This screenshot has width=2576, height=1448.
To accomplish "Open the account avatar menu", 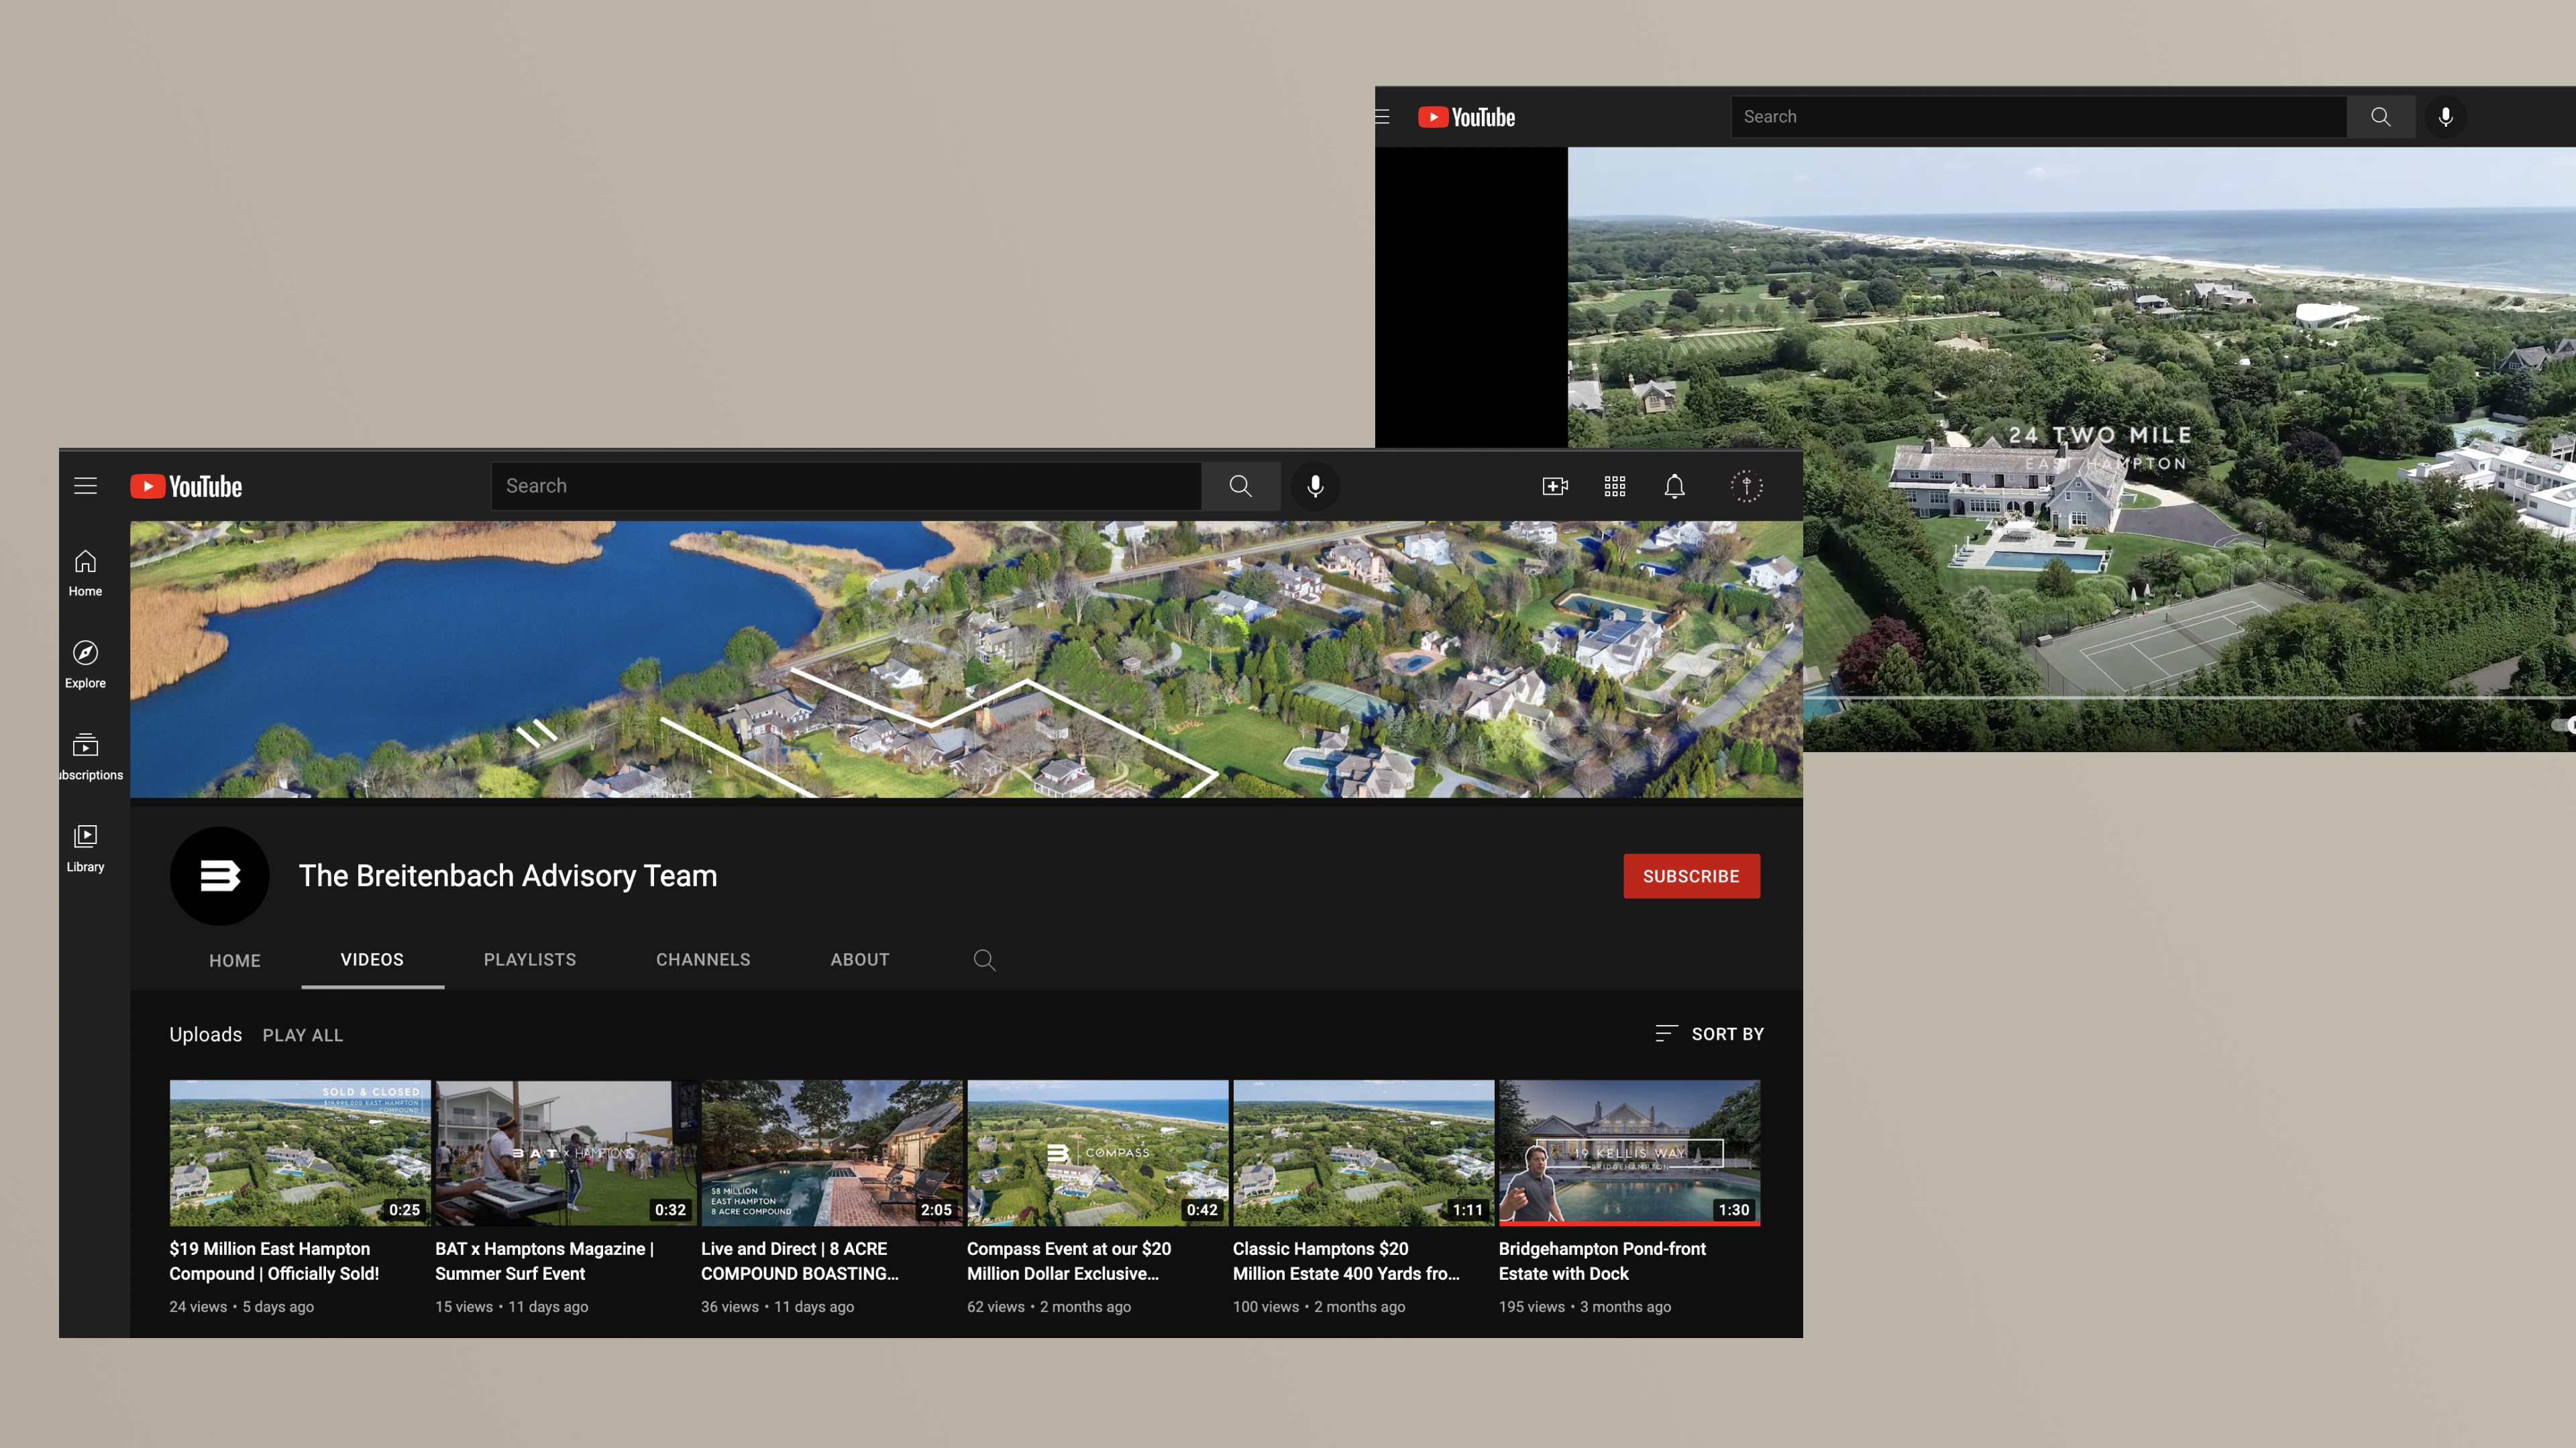I will click(1746, 485).
